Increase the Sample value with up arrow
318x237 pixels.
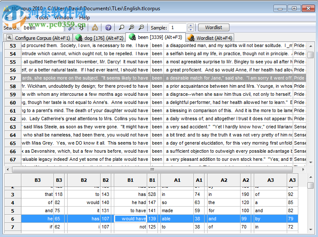tap(190, 26)
